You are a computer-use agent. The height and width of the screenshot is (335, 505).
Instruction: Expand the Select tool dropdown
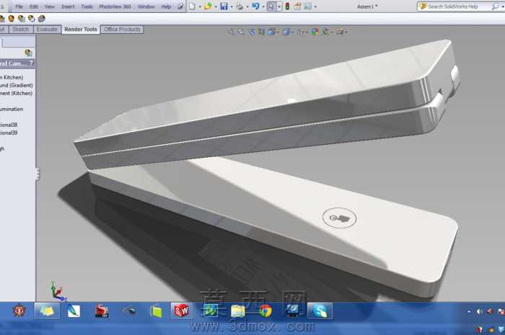[x=279, y=6]
